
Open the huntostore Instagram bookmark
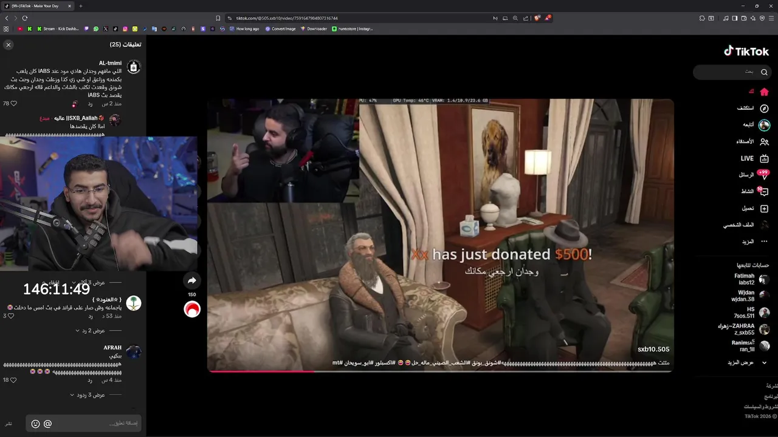(x=353, y=29)
